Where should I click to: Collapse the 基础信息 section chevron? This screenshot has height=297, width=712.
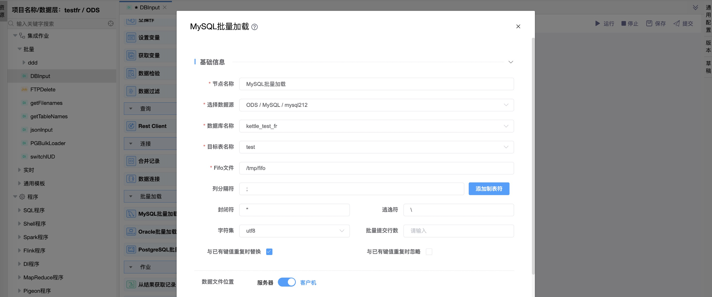(511, 62)
